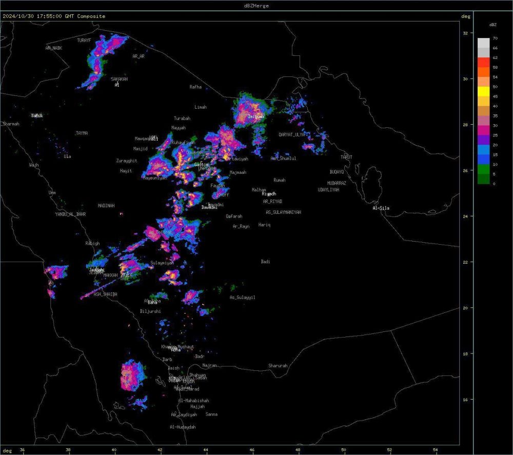The image size is (513, 455).
Task: Select the Sharurah city label
Action: [x=278, y=366]
